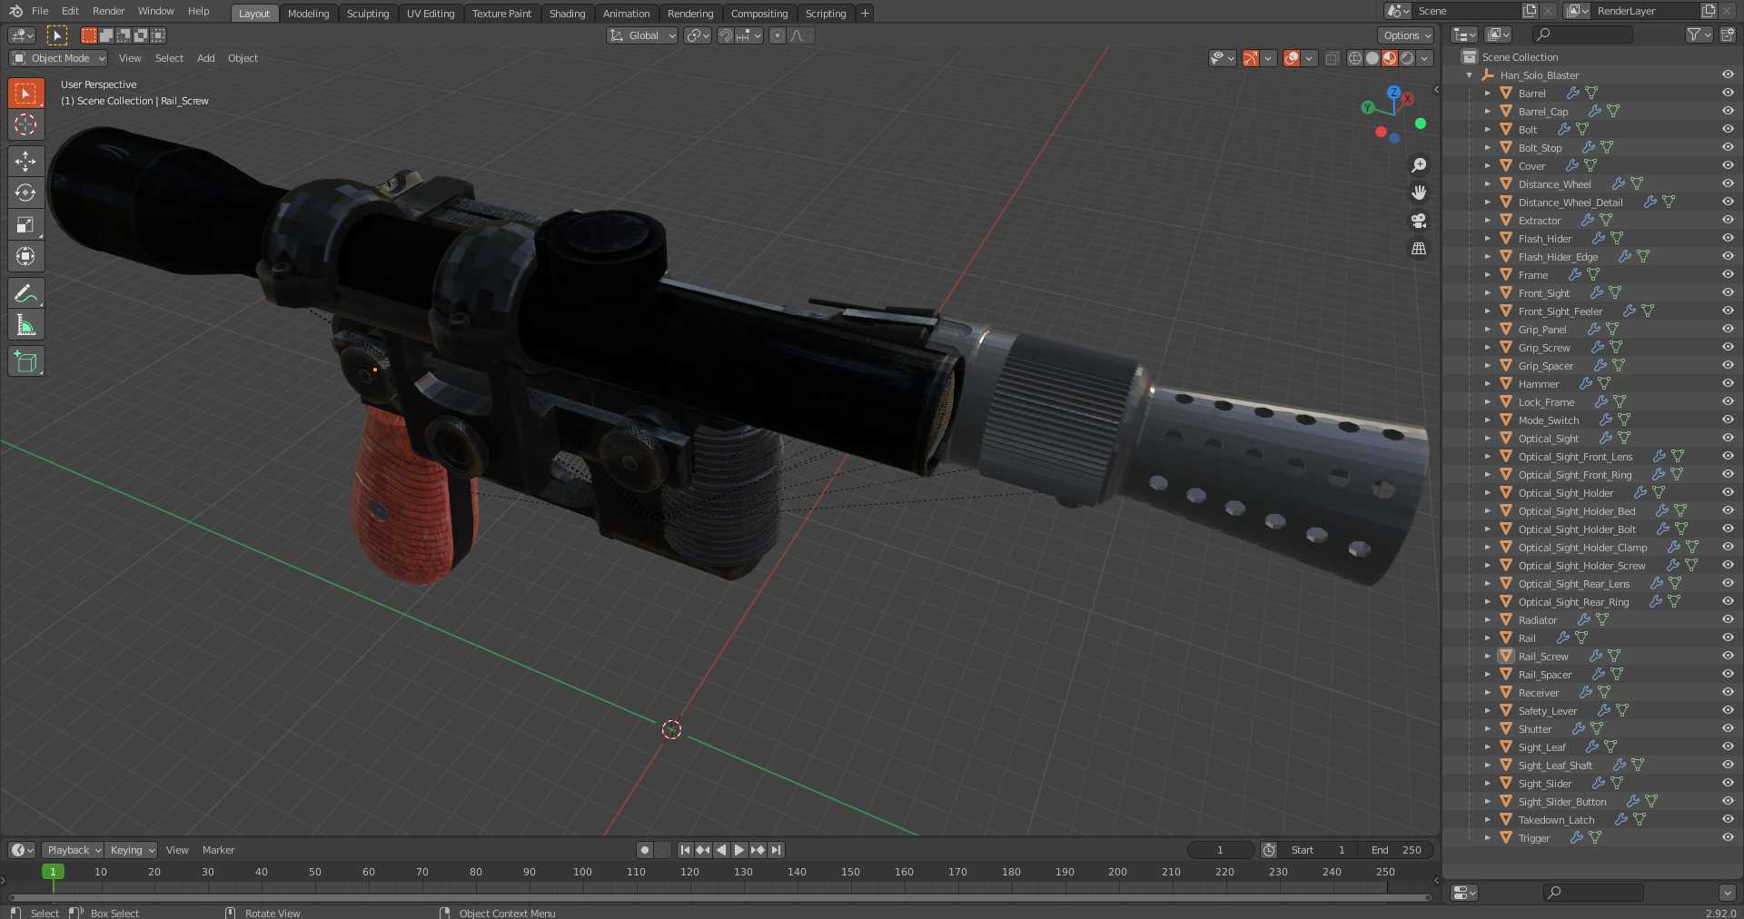This screenshot has width=1744, height=919.
Task: Collapse the Han_Solo_Blaster collection
Action: [x=1469, y=75]
